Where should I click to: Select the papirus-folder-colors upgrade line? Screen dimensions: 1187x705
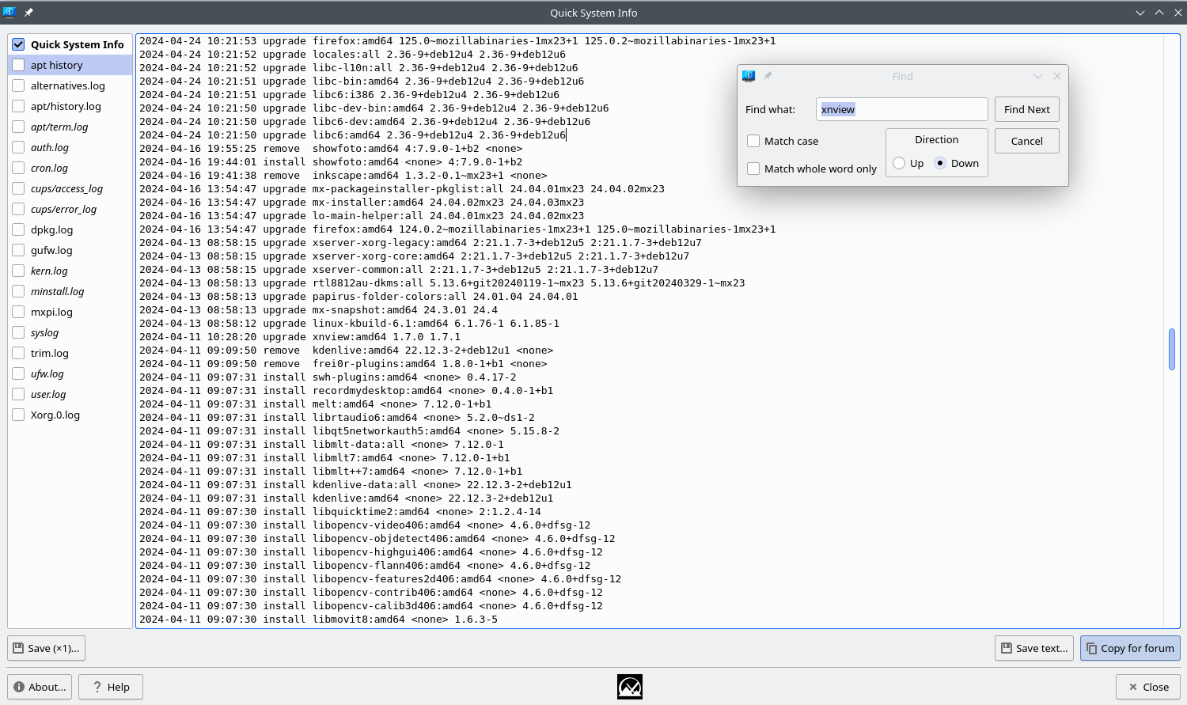pyautogui.click(x=358, y=297)
